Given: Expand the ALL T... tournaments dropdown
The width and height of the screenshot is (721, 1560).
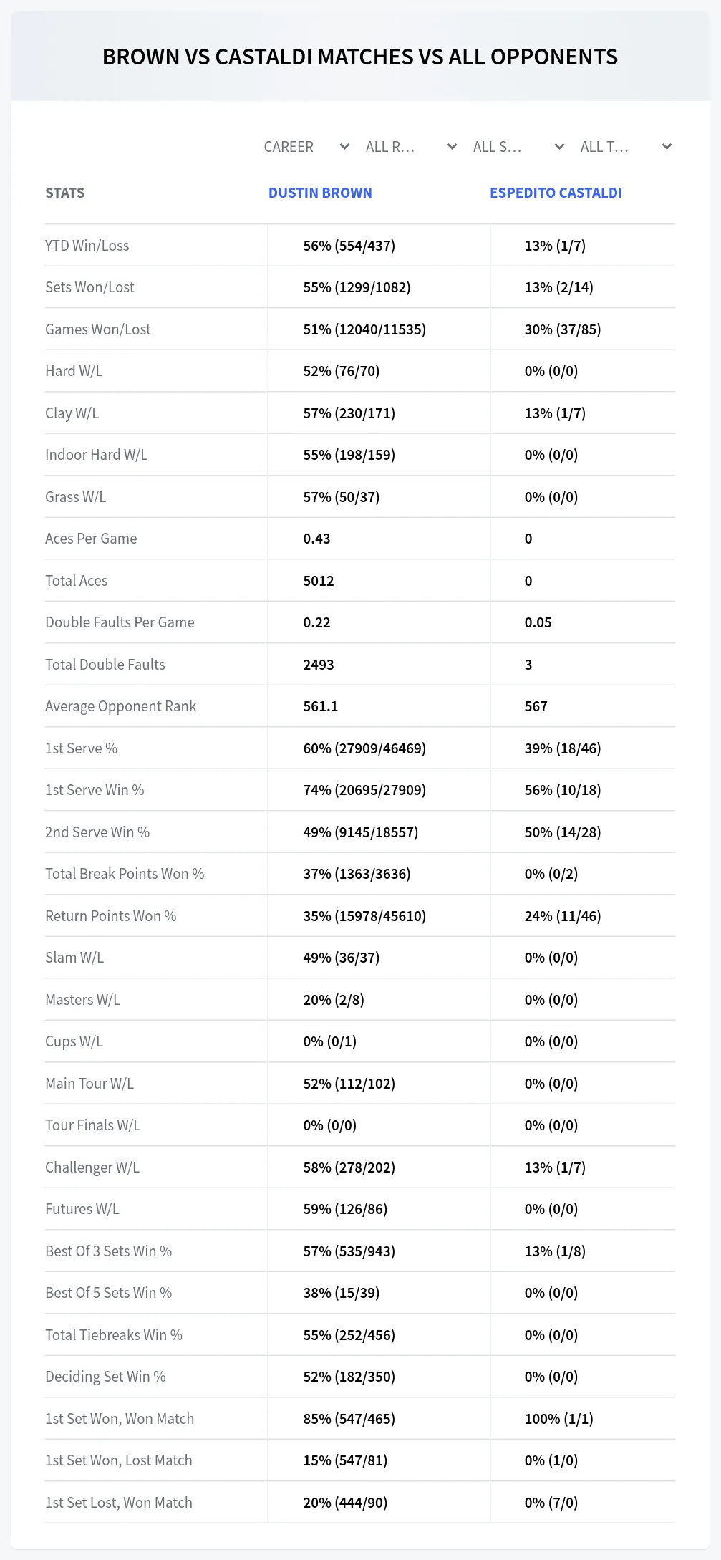Looking at the screenshot, I should point(626,147).
